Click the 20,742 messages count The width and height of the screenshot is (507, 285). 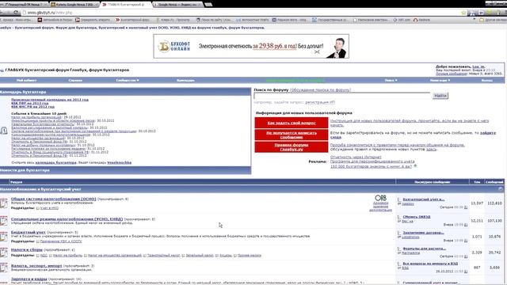(494, 253)
